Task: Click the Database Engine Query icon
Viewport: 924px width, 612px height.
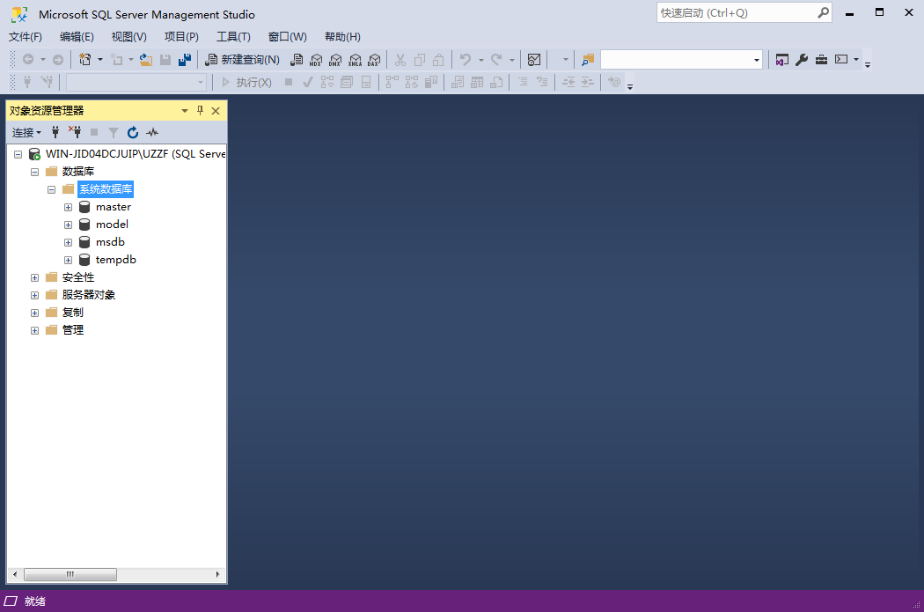Action: coord(297,60)
